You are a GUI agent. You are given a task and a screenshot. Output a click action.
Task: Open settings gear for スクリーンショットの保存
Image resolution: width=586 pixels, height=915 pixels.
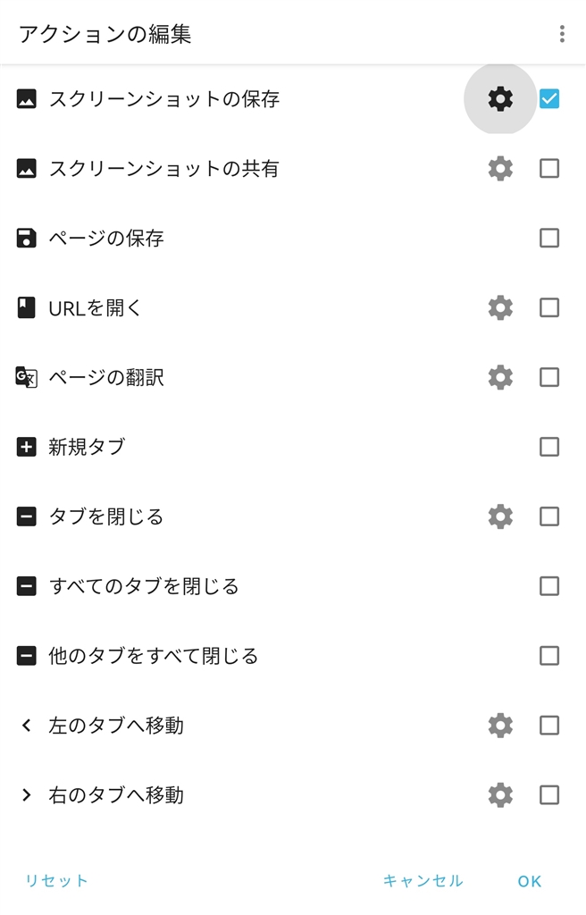point(500,99)
